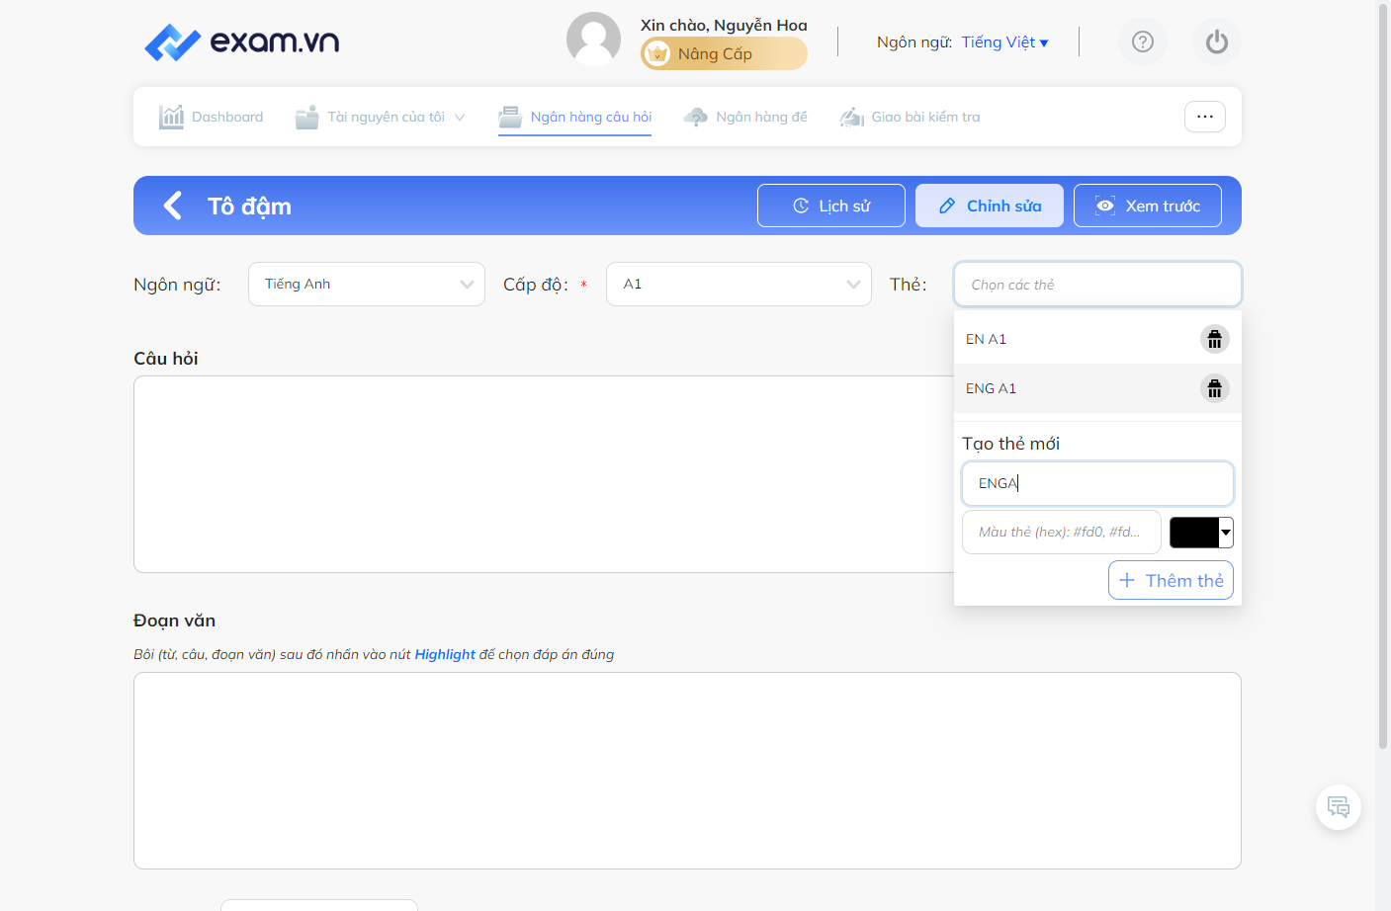Go to the Dashboard tab
Viewport: 1391px width, 911px height.
(212, 117)
